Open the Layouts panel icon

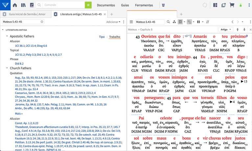pos(215,5)
